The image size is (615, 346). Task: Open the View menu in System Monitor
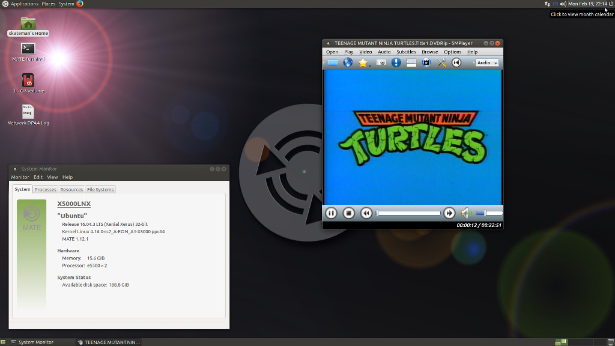point(52,177)
